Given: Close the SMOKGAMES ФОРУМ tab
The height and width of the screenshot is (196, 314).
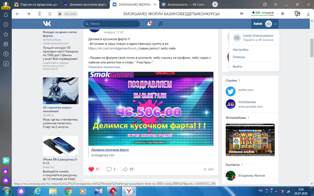Looking at the screenshot, I should pyautogui.click(x=155, y=4).
